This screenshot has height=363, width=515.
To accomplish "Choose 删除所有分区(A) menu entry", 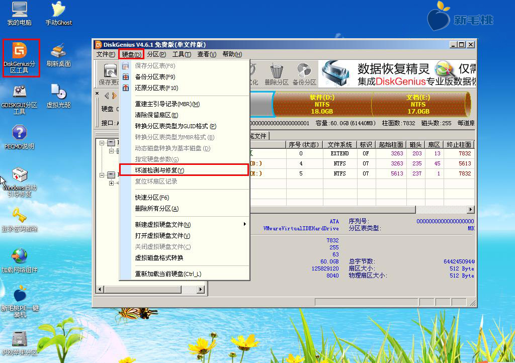I will pyautogui.click(x=184, y=209).
